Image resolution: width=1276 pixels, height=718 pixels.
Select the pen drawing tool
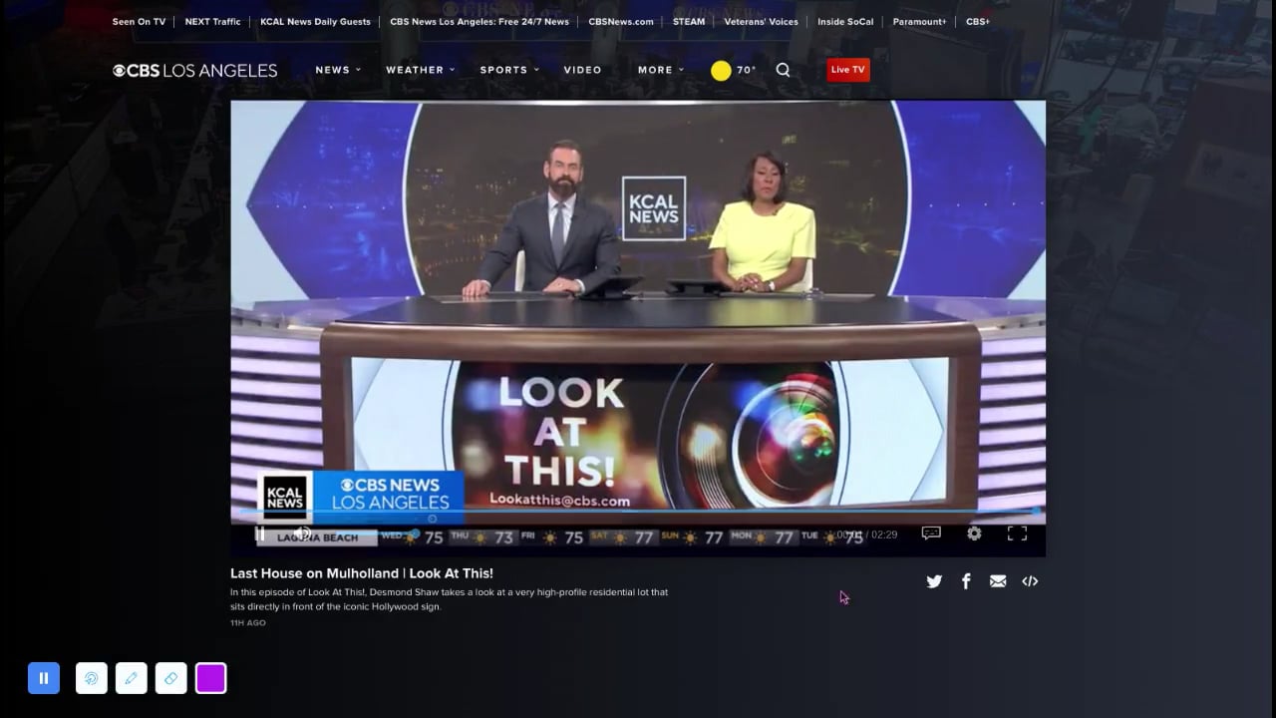pyautogui.click(x=132, y=678)
